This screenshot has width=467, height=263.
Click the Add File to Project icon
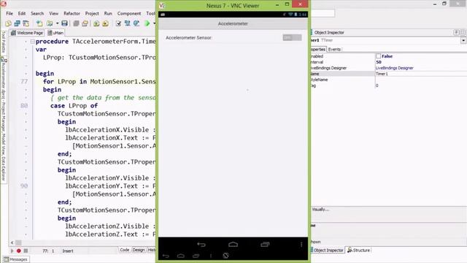(96, 23)
